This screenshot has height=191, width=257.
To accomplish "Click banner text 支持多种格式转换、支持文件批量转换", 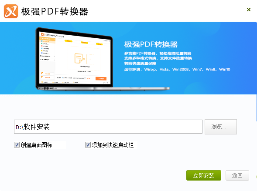I will coord(158,58).
